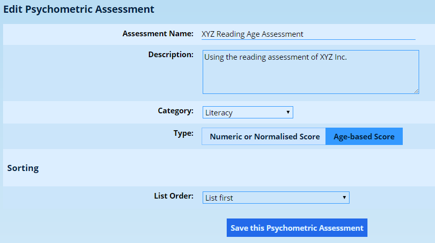Select Age-based Score type
The width and height of the screenshot is (435, 243).
(364, 137)
